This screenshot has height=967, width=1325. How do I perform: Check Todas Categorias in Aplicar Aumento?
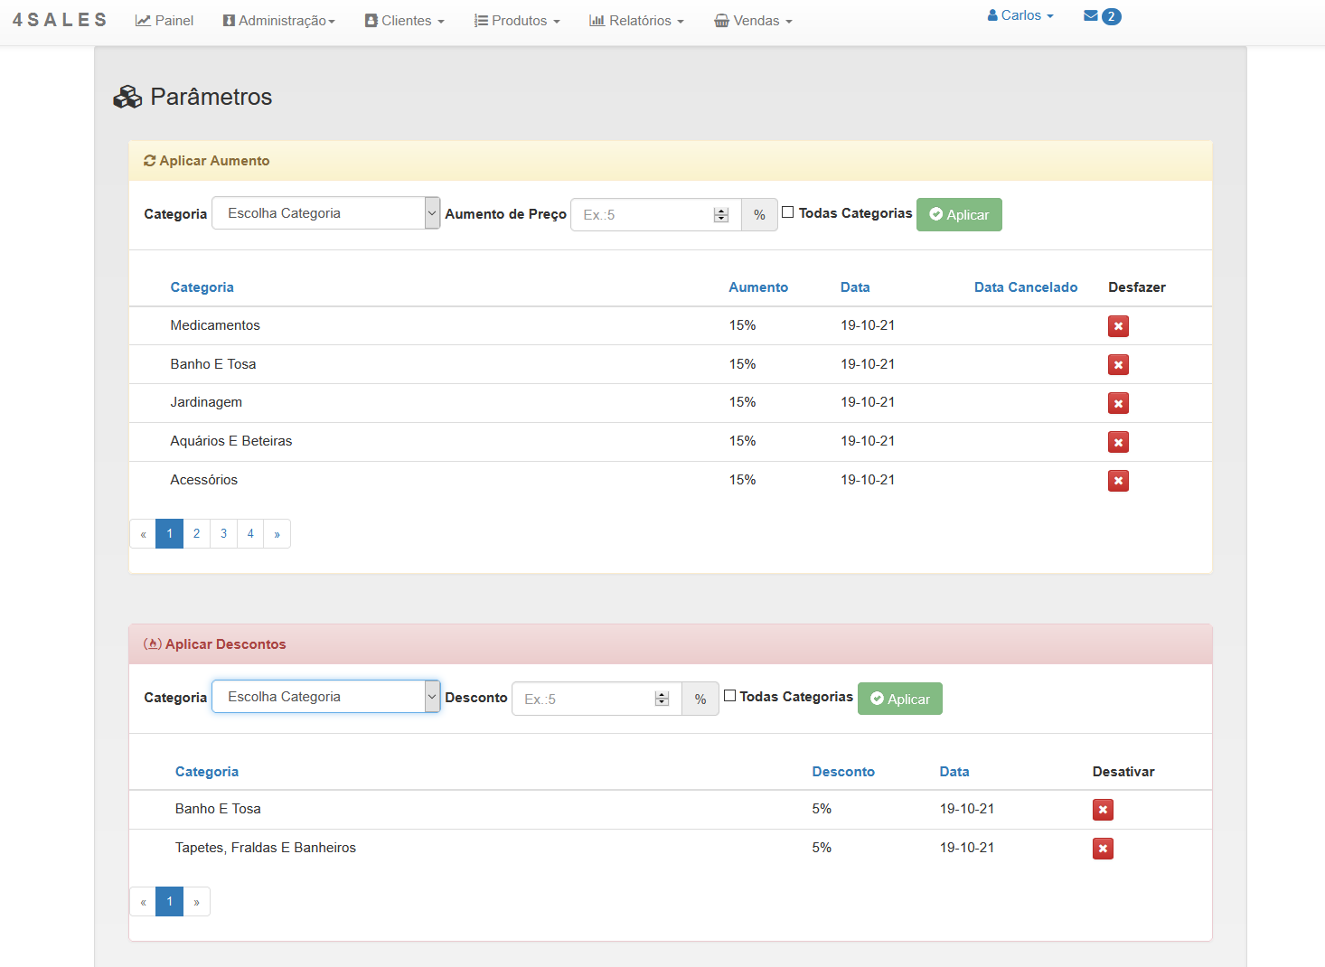[788, 212]
